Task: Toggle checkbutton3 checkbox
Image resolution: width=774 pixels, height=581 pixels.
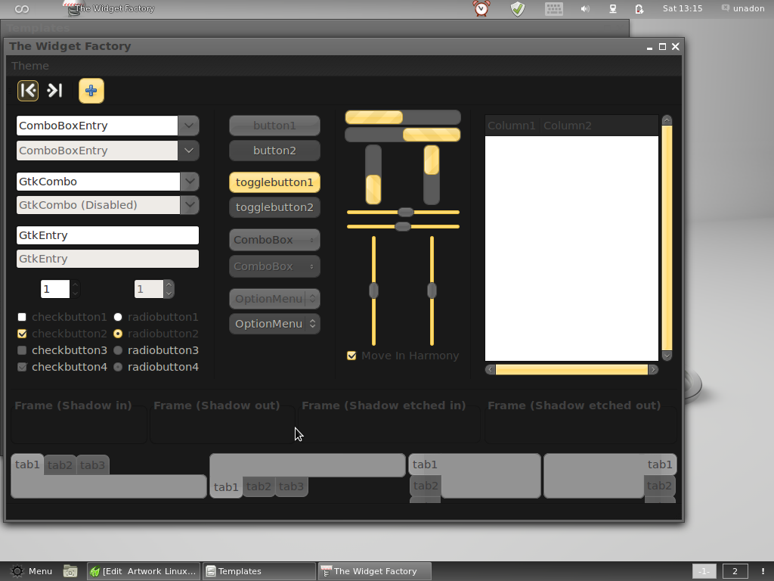Action: [22, 350]
